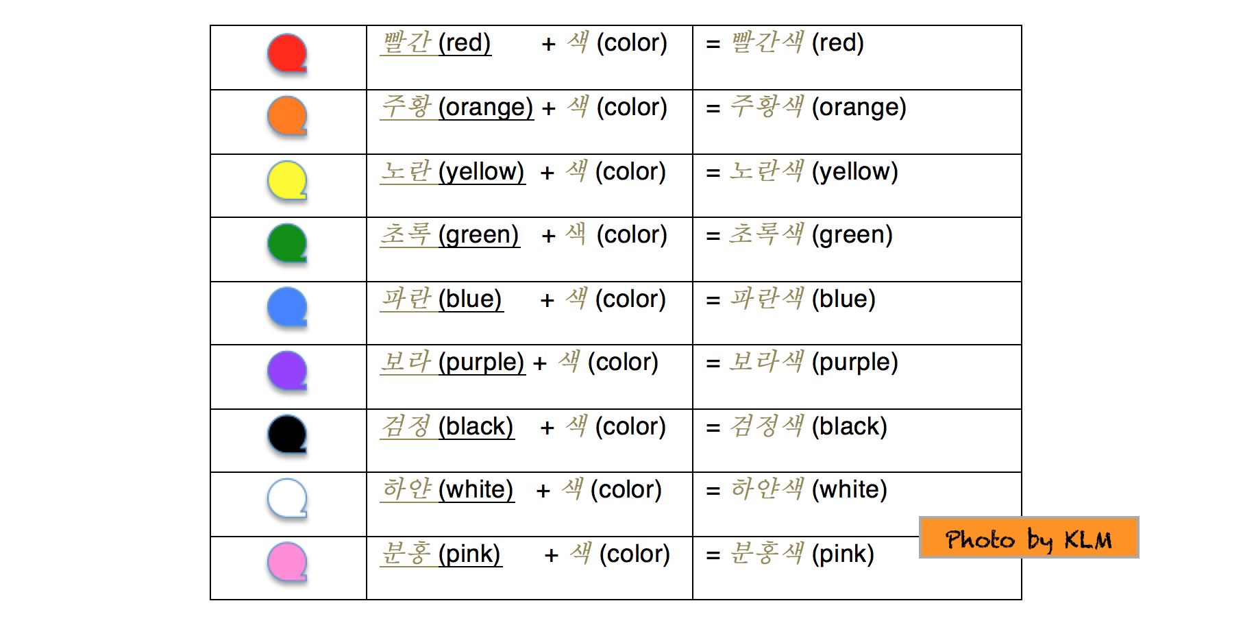
Task: Click the underlined 노란 (yellow) link
Action: click(453, 171)
